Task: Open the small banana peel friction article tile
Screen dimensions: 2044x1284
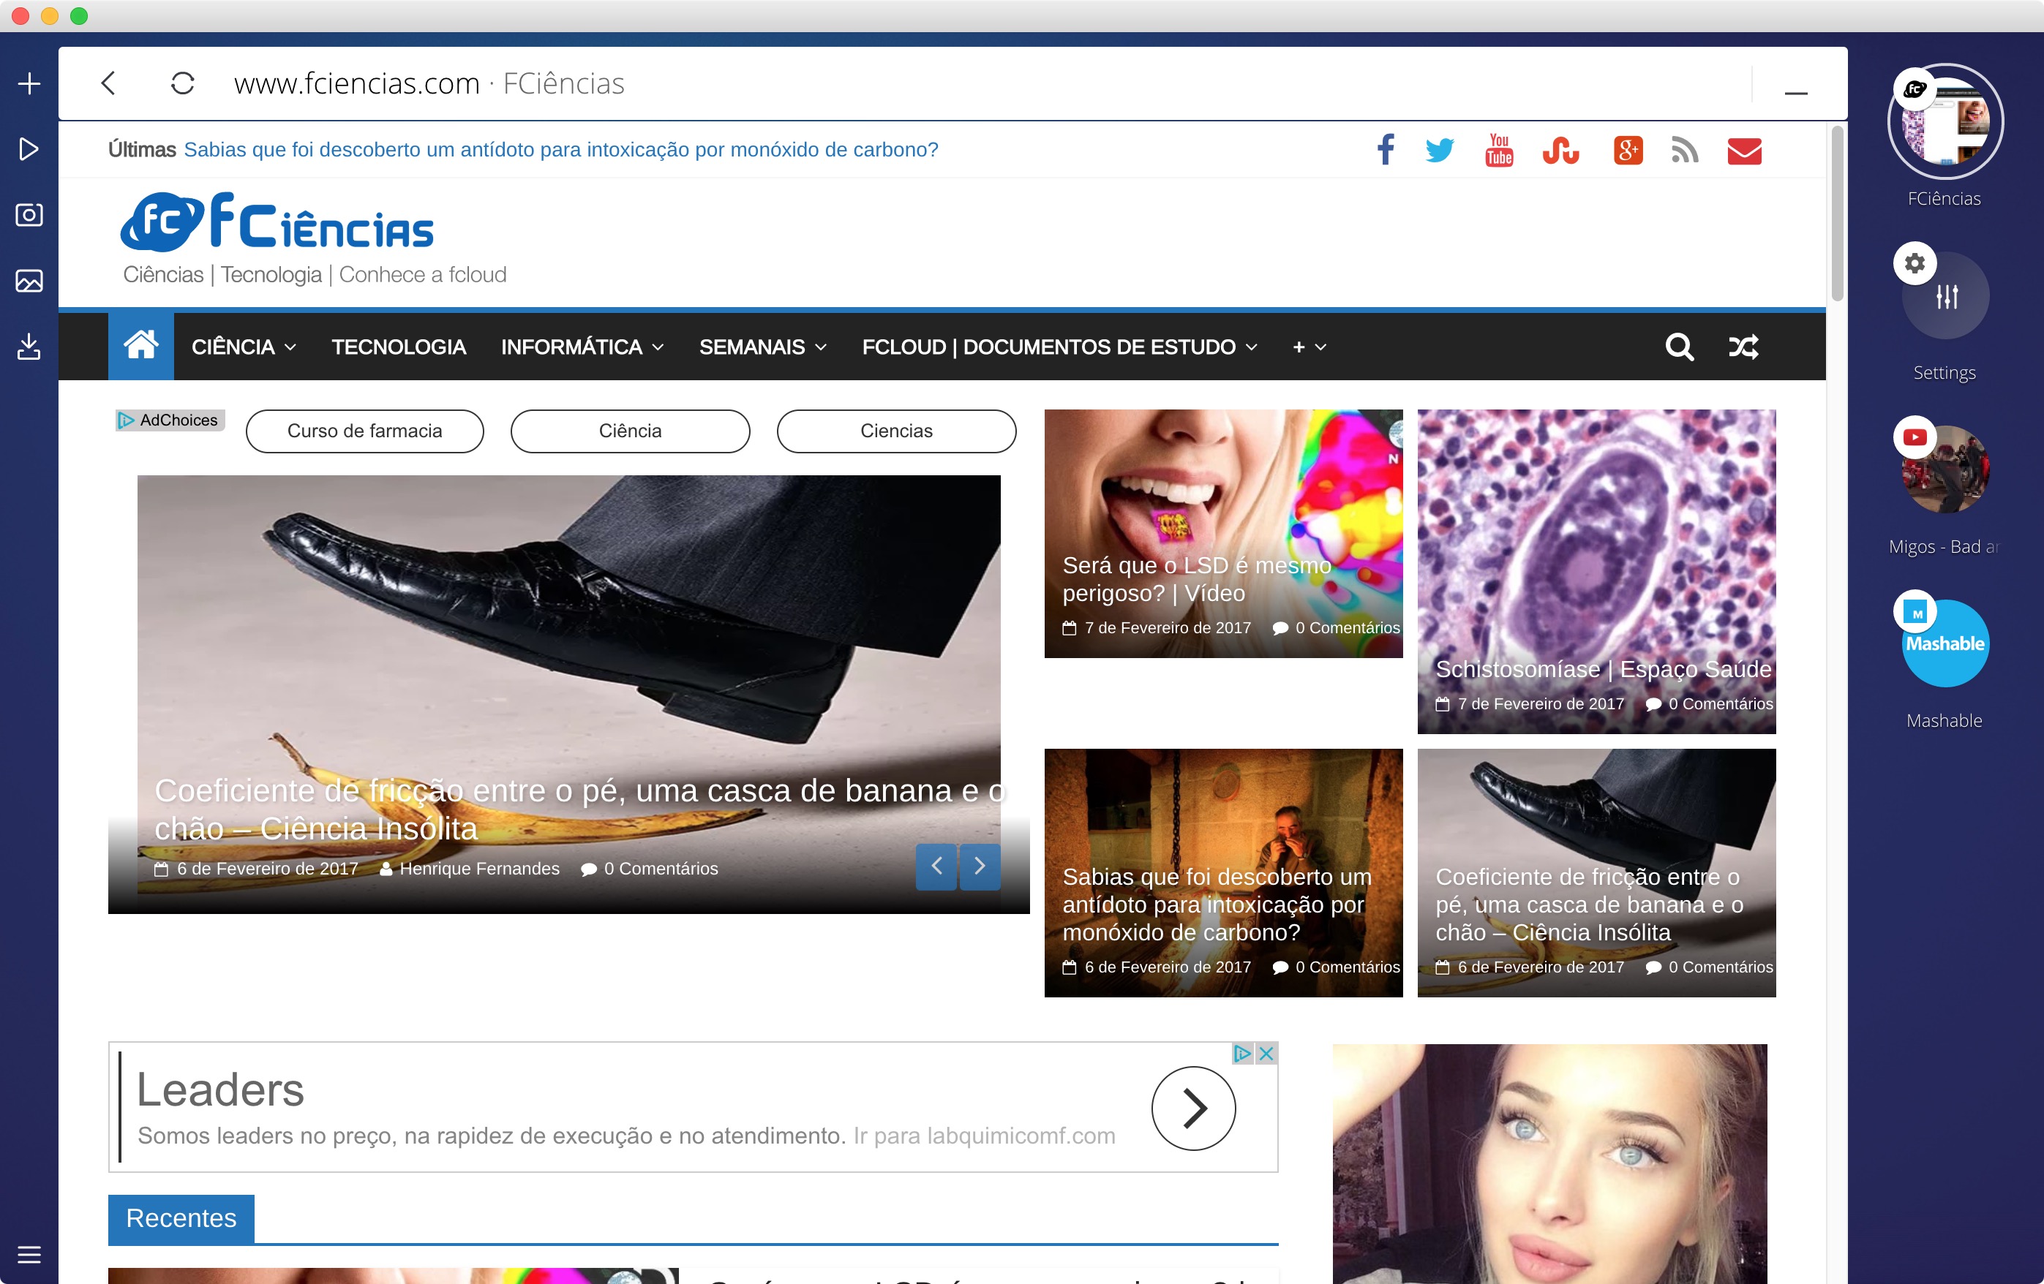Action: click(1597, 872)
